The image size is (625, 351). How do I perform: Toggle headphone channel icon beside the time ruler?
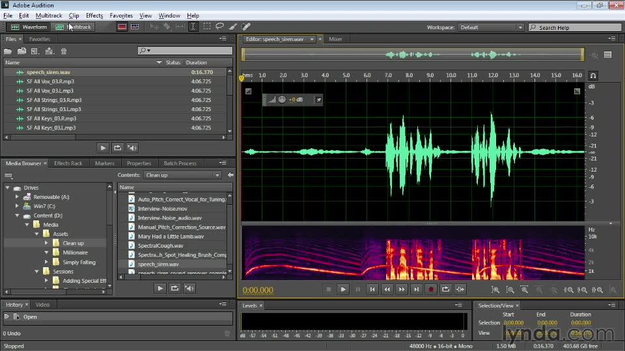pyautogui.click(x=593, y=75)
